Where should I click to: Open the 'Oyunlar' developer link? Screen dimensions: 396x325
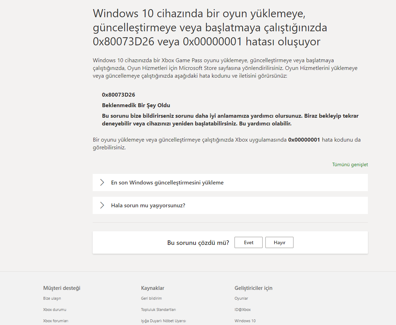(x=241, y=298)
